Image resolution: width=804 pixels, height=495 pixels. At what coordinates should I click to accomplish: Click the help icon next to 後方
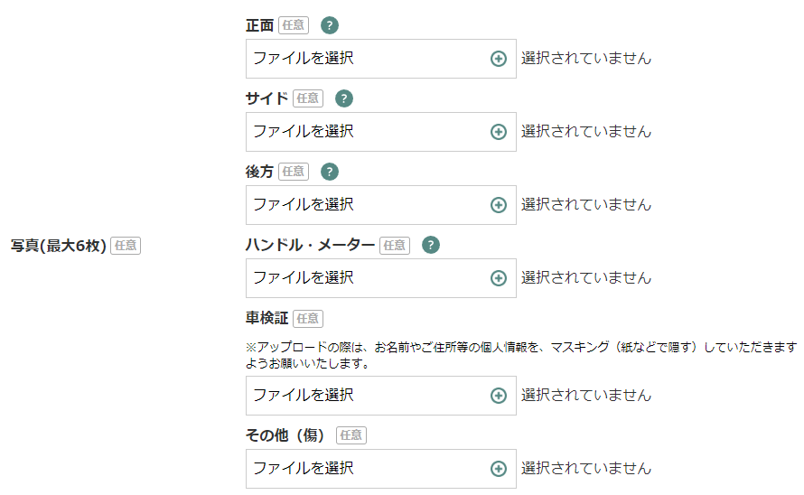click(330, 172)
